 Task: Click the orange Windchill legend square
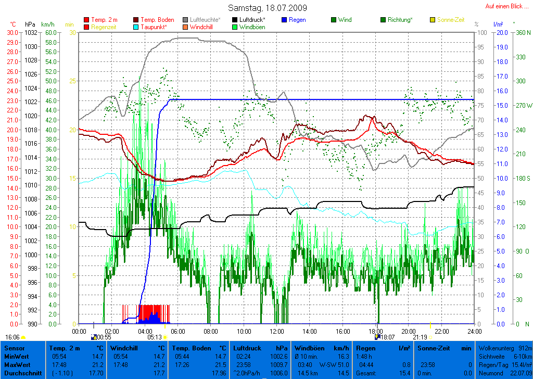pyautogui.click(x=186, y=27)
